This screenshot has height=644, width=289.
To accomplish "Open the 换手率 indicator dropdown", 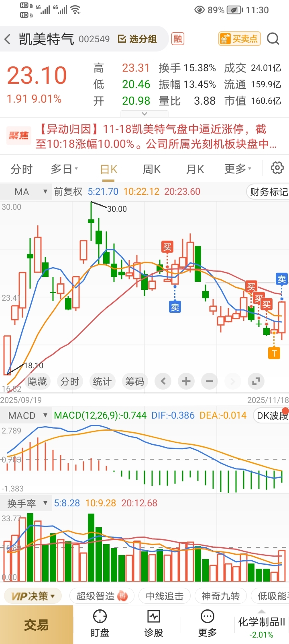I will pos(26,503).
